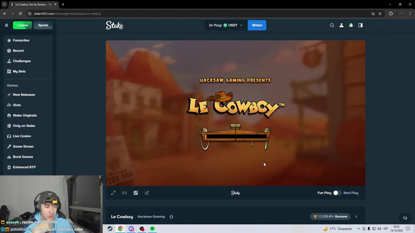This screenshot has height=233, width=415.
Task: Enter fullscreen mode for the game
Action: tap(113, 193)
